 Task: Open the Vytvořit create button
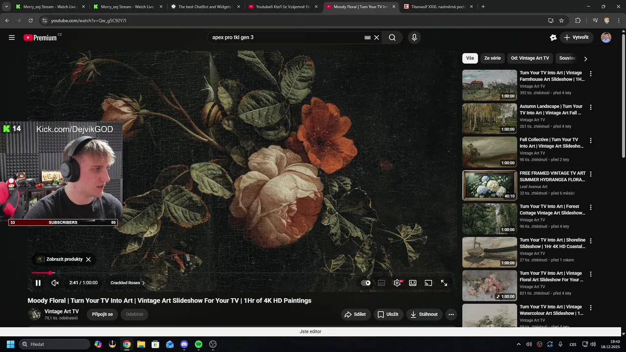point(576,38)
